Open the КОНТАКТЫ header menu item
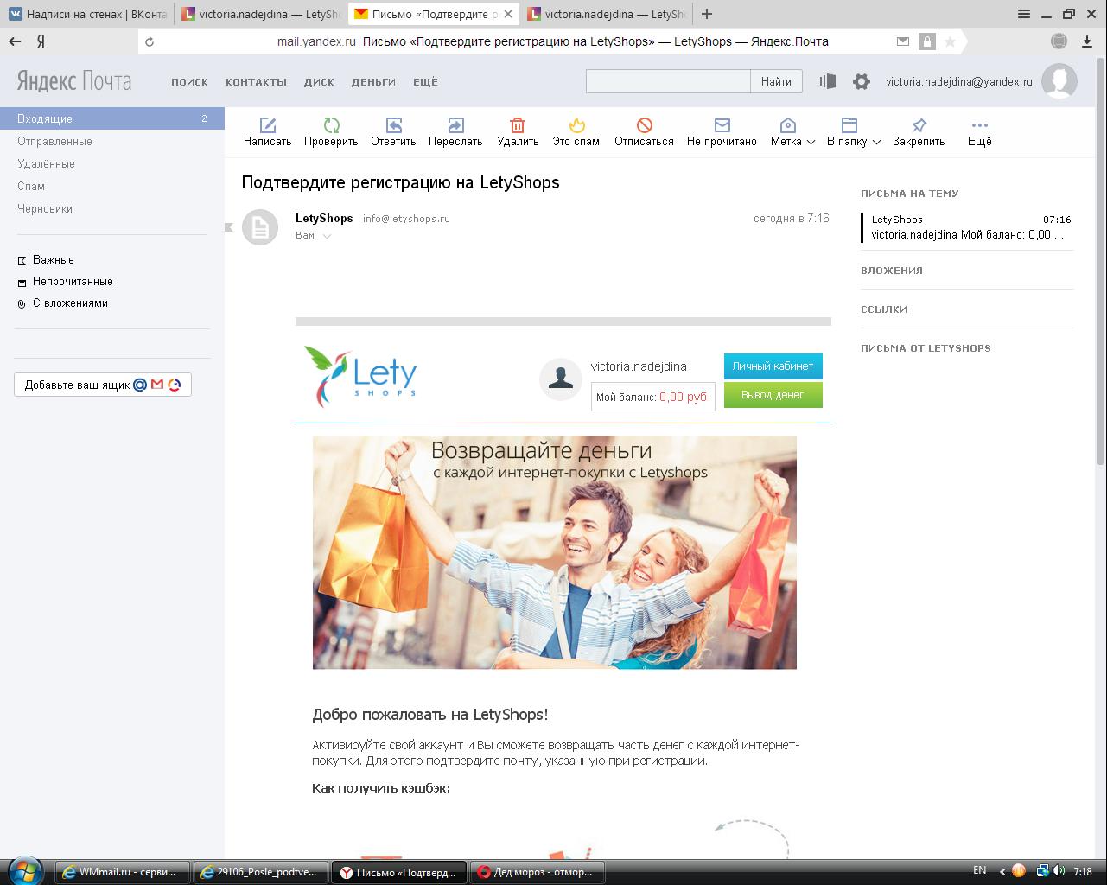This screenshot has height=885, width=1107. coord(256,82)
